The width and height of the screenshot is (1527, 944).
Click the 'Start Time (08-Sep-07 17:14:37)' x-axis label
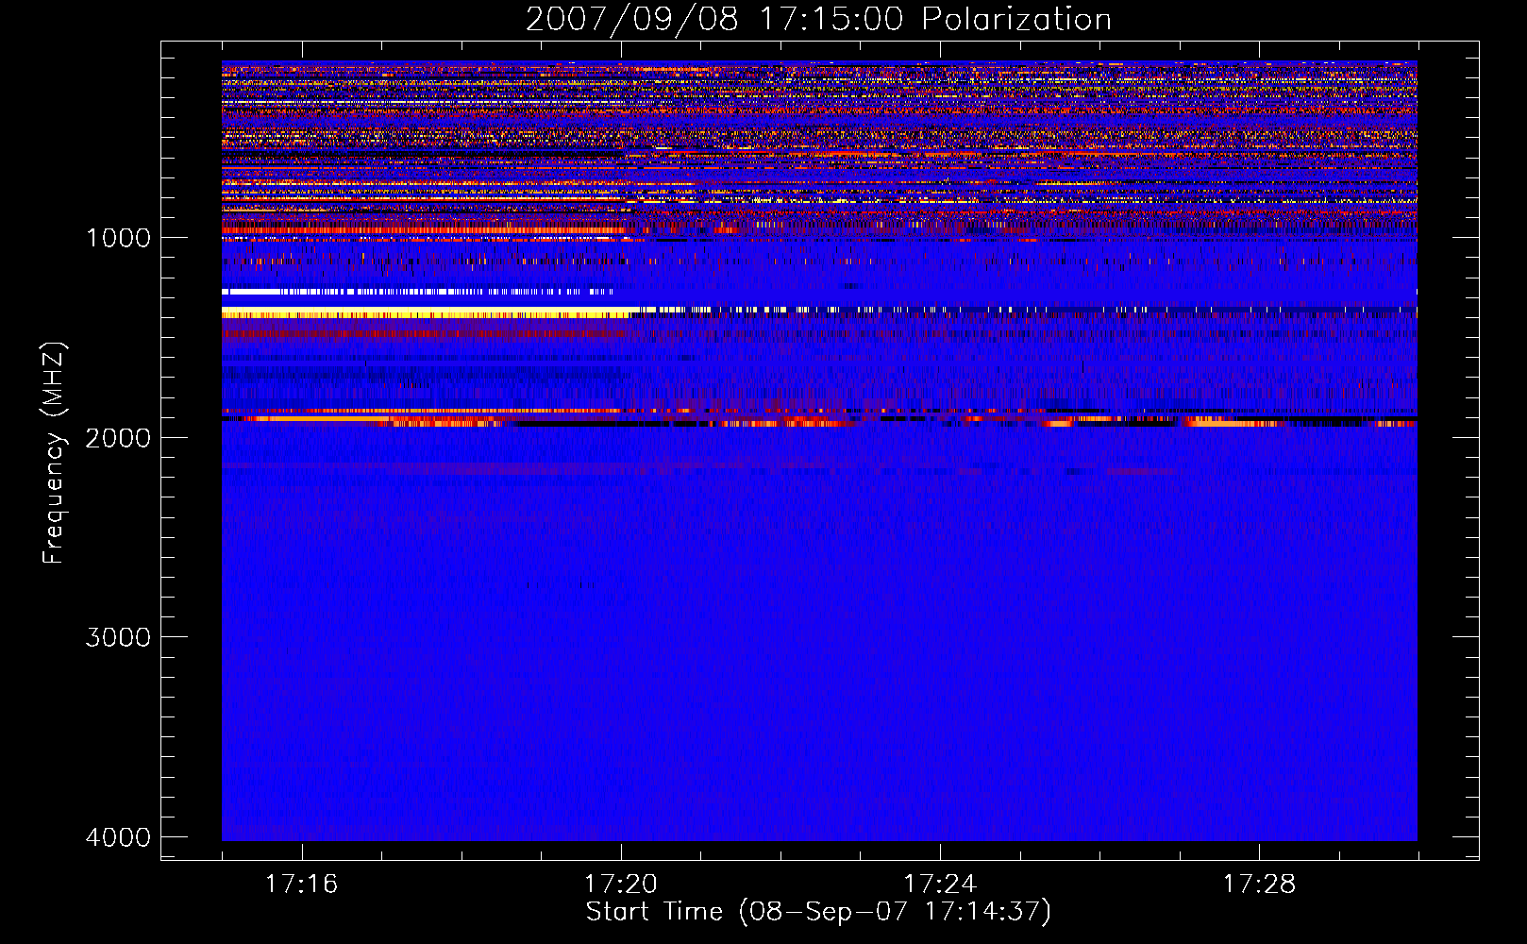coord(818,912)
